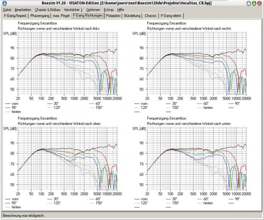Open the Verstärker 1 menu
Viewport: 264px width, 220px height.
(73, 10)
